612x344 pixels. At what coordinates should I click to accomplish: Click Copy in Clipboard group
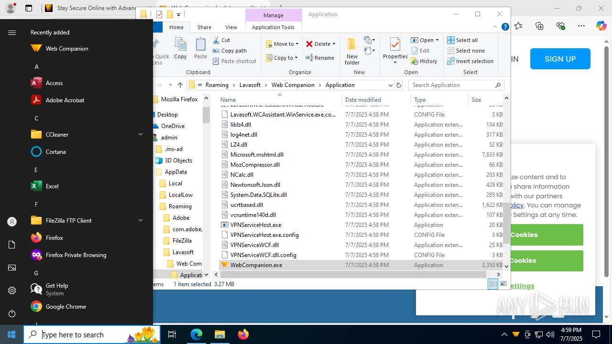[180, 49]
